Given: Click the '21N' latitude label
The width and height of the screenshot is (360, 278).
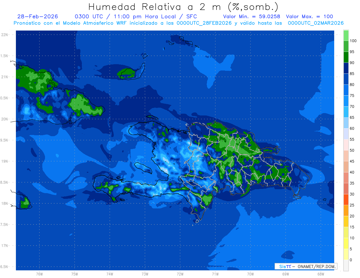Looking at the screenshot, I should [4, 77].
